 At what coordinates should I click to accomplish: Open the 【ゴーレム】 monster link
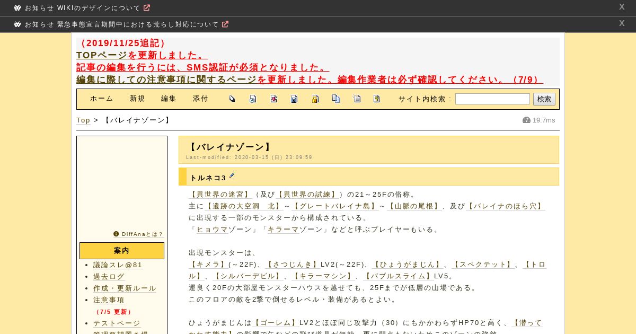276,323
